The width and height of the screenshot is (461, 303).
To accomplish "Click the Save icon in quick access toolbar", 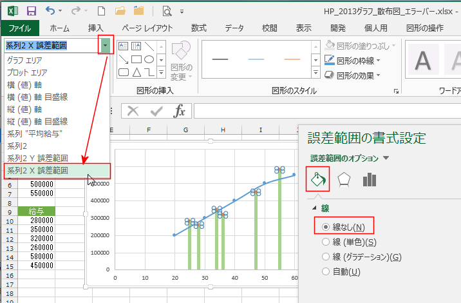I will (x=32, y=11).
